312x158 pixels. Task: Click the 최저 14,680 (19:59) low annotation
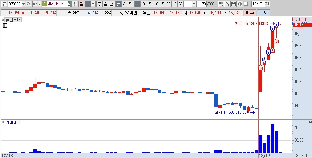tap(231, 112)
